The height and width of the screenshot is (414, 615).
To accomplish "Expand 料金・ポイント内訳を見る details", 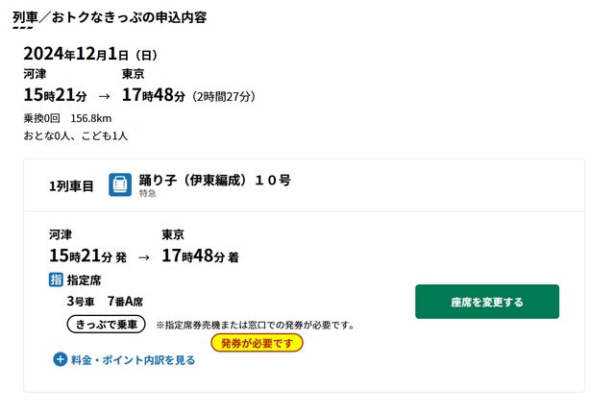I will click(133, 360).
